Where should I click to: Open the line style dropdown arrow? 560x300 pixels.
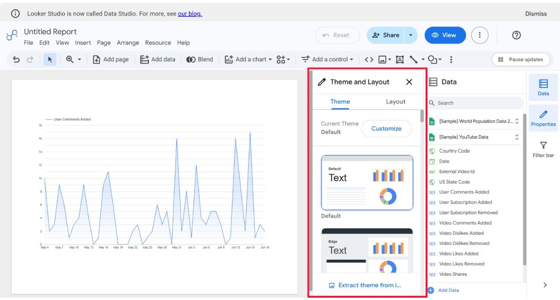pos(423,59)
